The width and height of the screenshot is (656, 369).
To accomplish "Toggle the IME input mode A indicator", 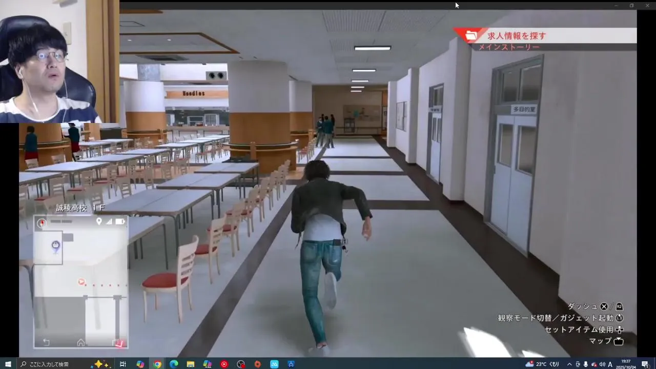I will click(x=610, y=364).
